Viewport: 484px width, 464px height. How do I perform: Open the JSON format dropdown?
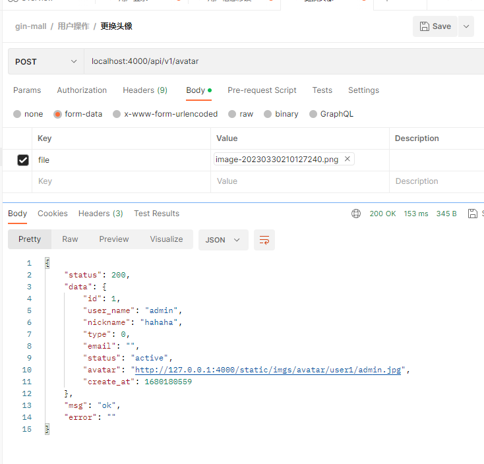coord(223,240)
